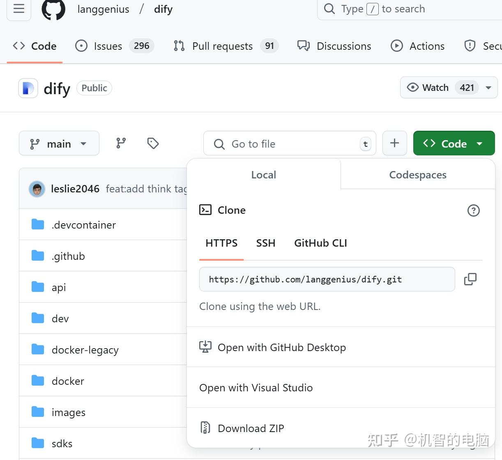Open the hamburger navigation menu
Screen dimensions: 502x460
(x=19, y=9)
